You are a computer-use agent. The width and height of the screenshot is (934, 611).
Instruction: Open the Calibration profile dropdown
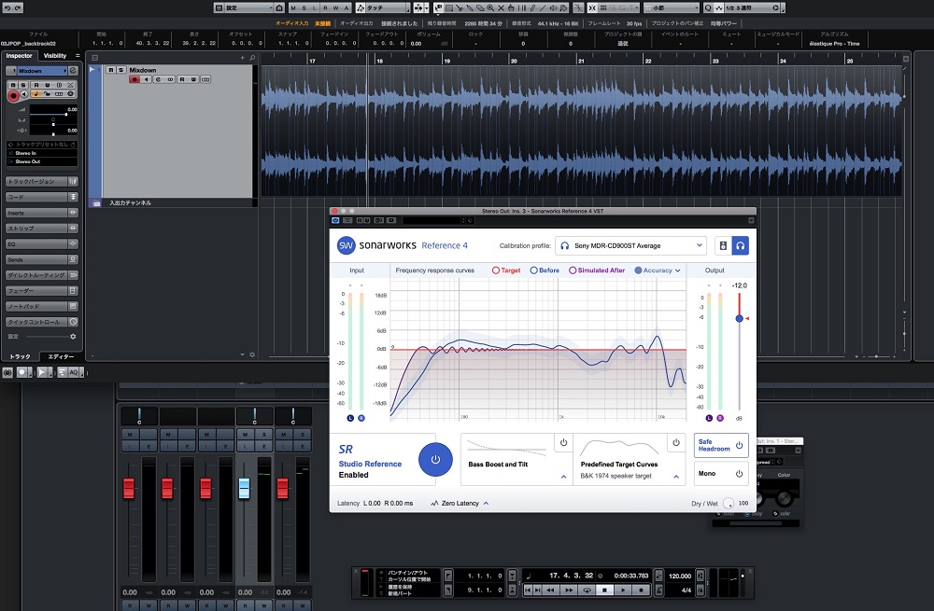point(630,245)
